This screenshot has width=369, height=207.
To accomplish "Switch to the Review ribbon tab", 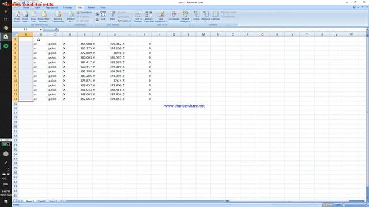I will 91,7.
